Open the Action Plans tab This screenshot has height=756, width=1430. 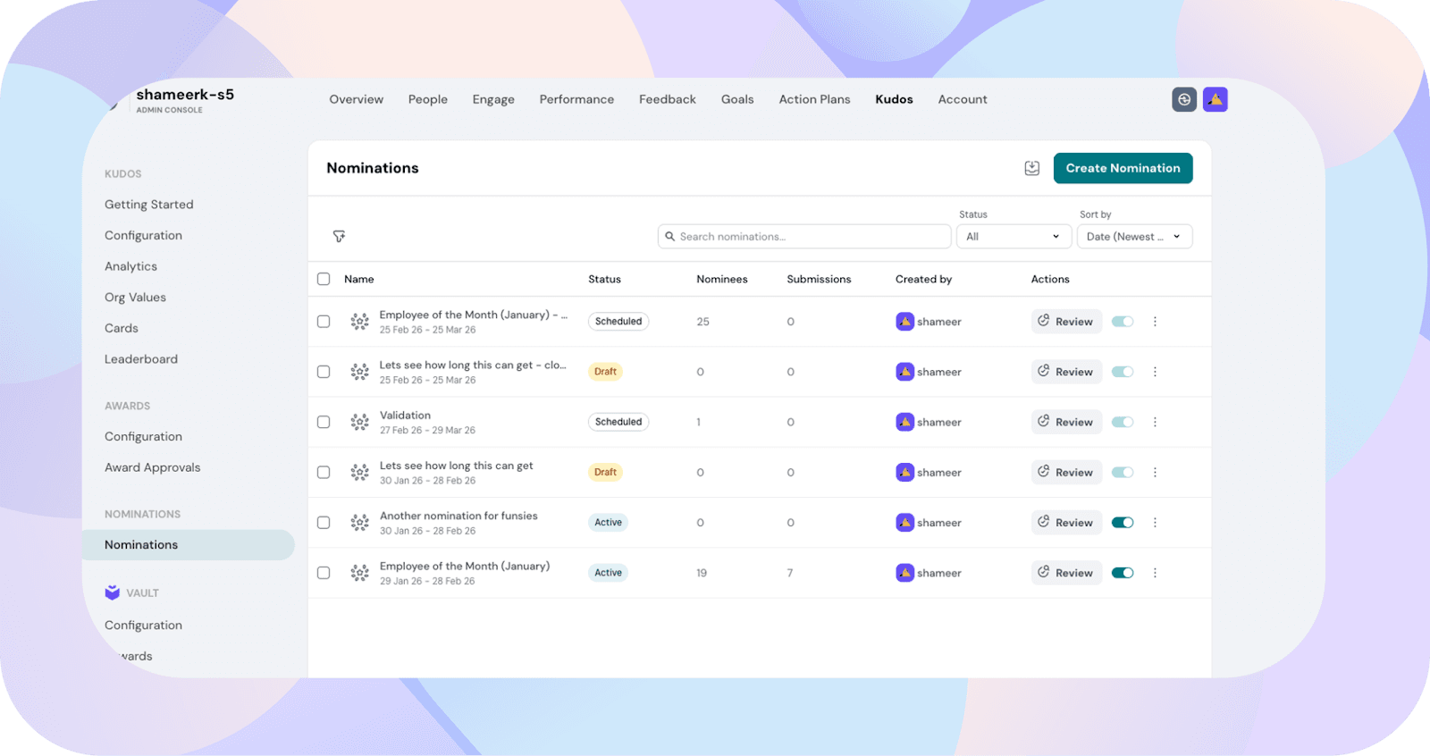coord(814,99)
